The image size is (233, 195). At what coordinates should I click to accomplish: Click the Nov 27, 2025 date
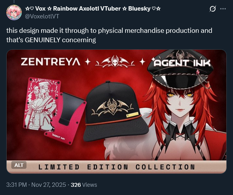49,185
